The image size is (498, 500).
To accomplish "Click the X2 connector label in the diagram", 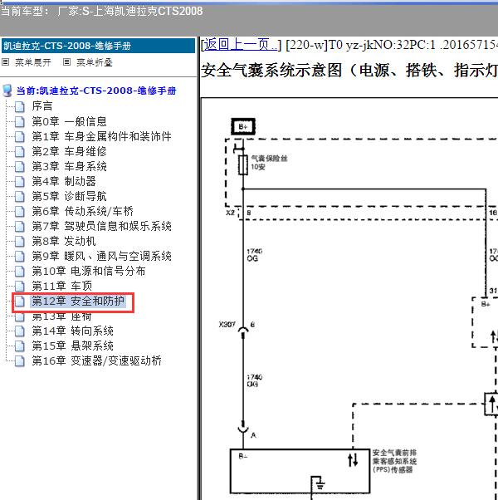I will click(230, 213).
